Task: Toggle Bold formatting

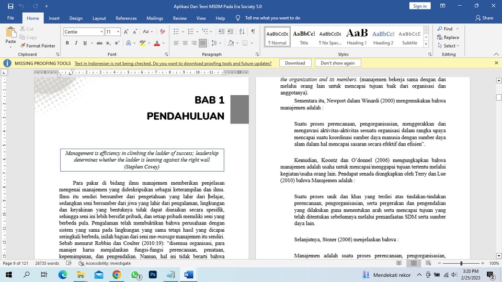Action: pos(67,43)
